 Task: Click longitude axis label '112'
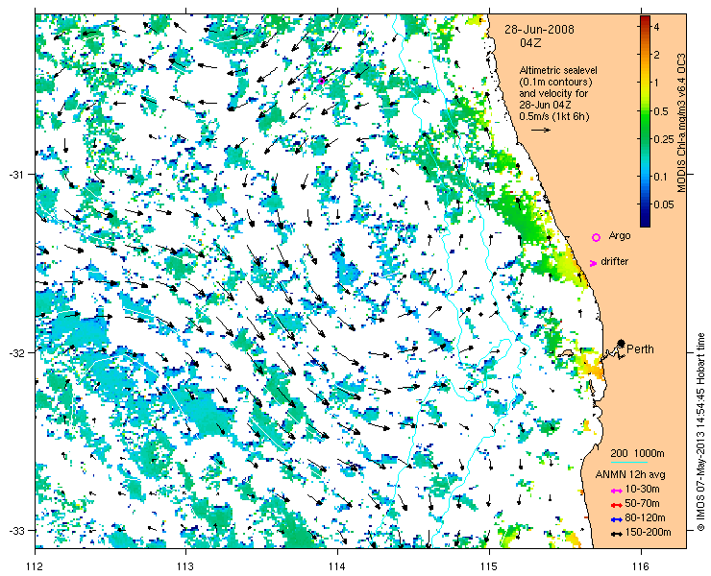36,566
